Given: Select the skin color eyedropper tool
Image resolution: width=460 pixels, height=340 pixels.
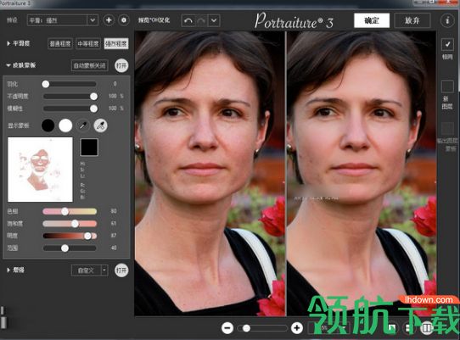Looking at the screenshot, I should (83, 125).
